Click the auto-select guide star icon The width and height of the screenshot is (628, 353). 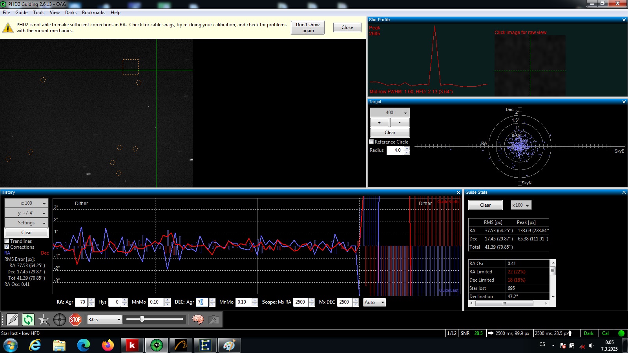pos(44,320)
